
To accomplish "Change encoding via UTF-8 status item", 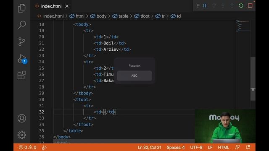I will coord(196,147).
